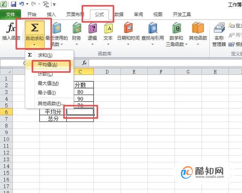
Task: Switch to the Home (开始) tab
Action: (32, 14)
